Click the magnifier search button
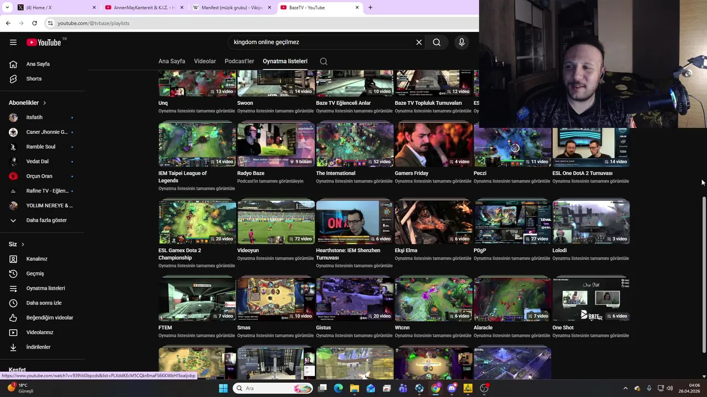The image size is (707, 397). point(436,42)
